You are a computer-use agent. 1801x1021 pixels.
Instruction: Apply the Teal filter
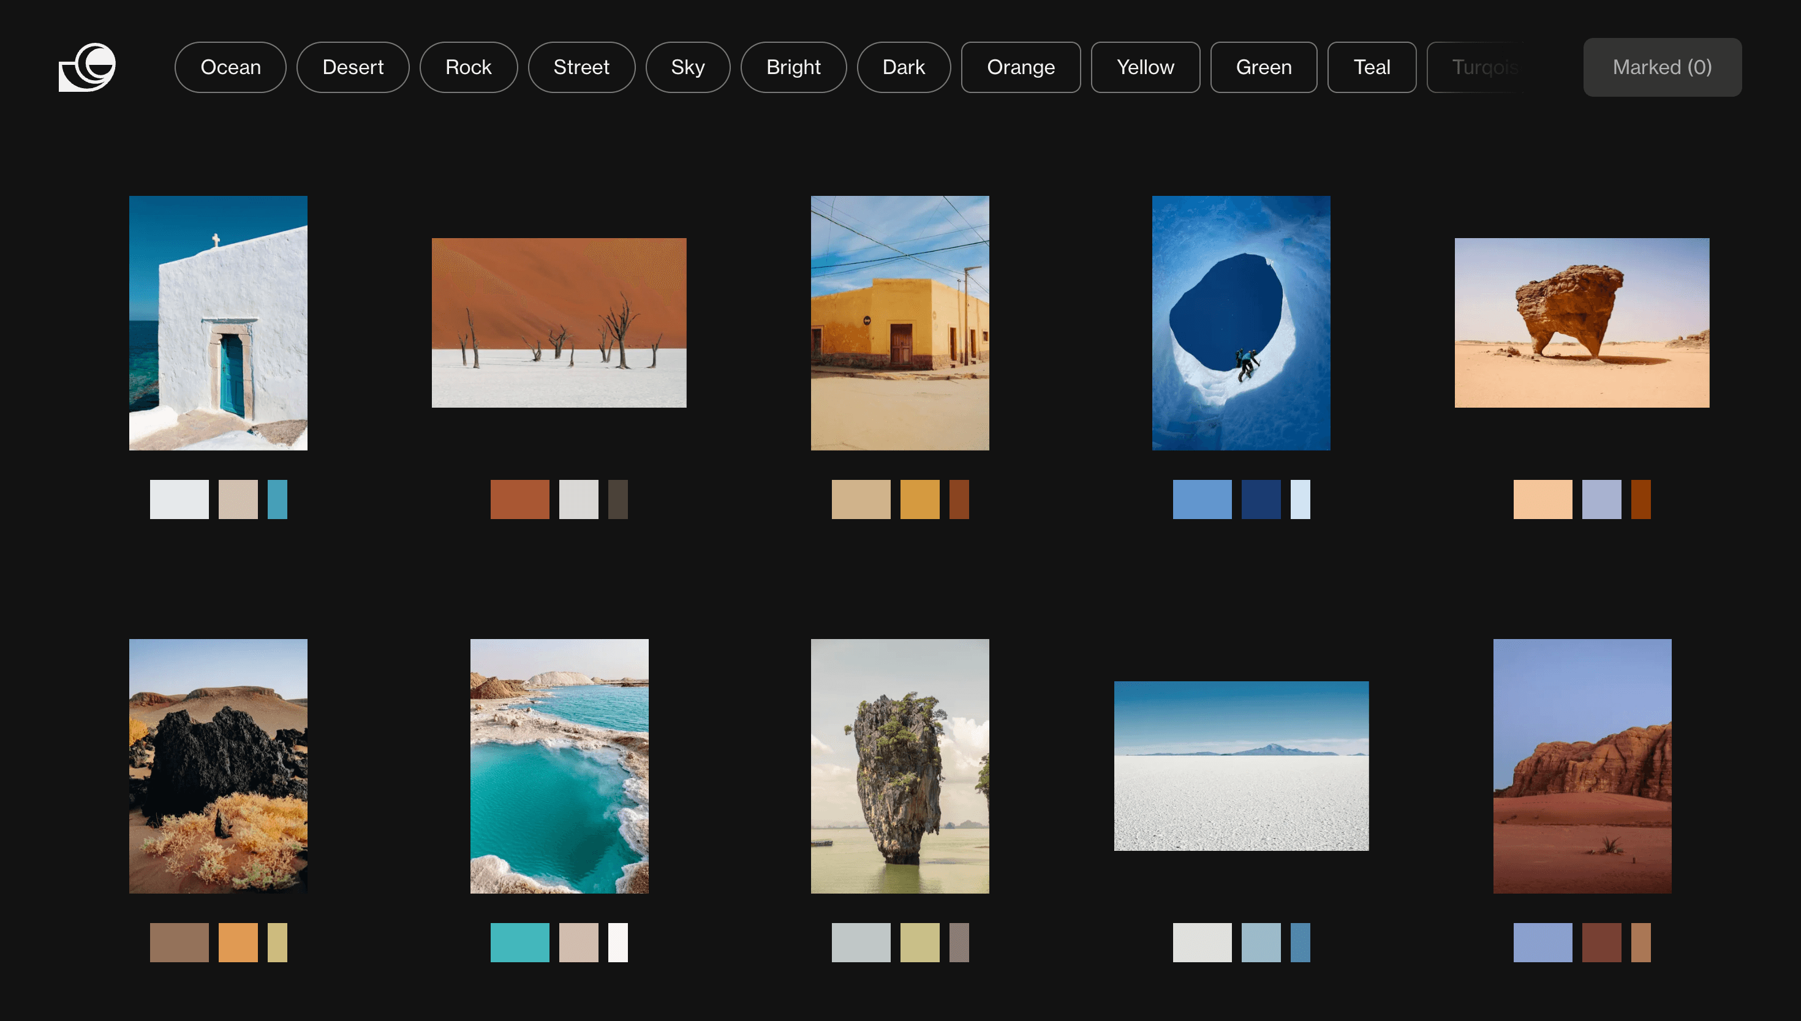click(1371, 67)
